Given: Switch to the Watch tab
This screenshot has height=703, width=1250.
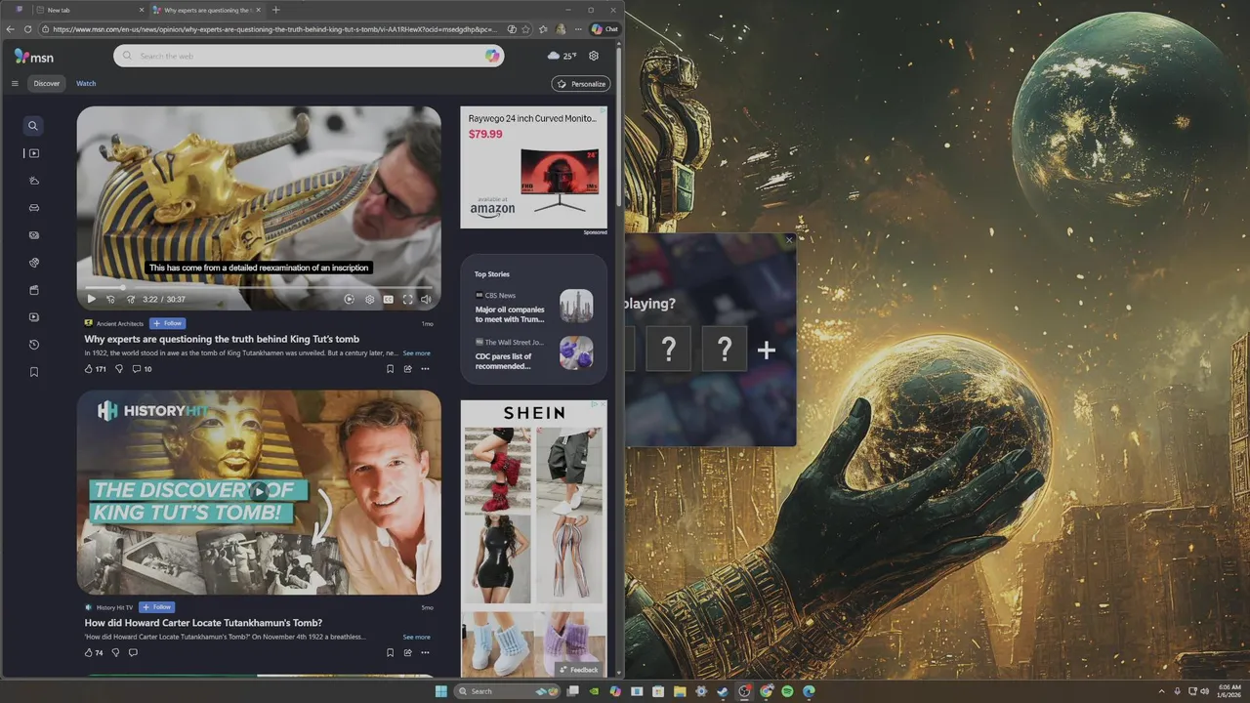Looking at the screenshot, I should 86,84.
